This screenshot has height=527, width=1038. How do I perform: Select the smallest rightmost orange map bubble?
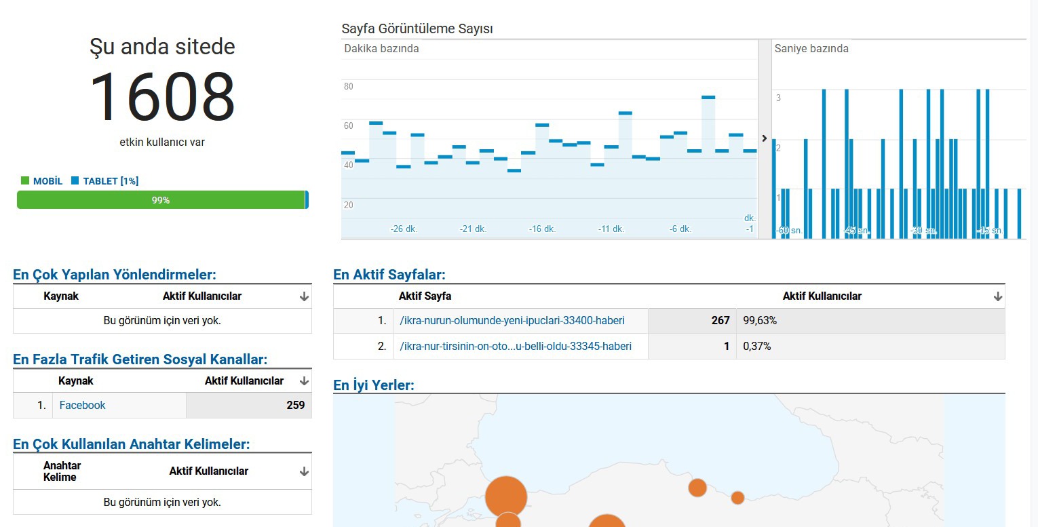737,498
